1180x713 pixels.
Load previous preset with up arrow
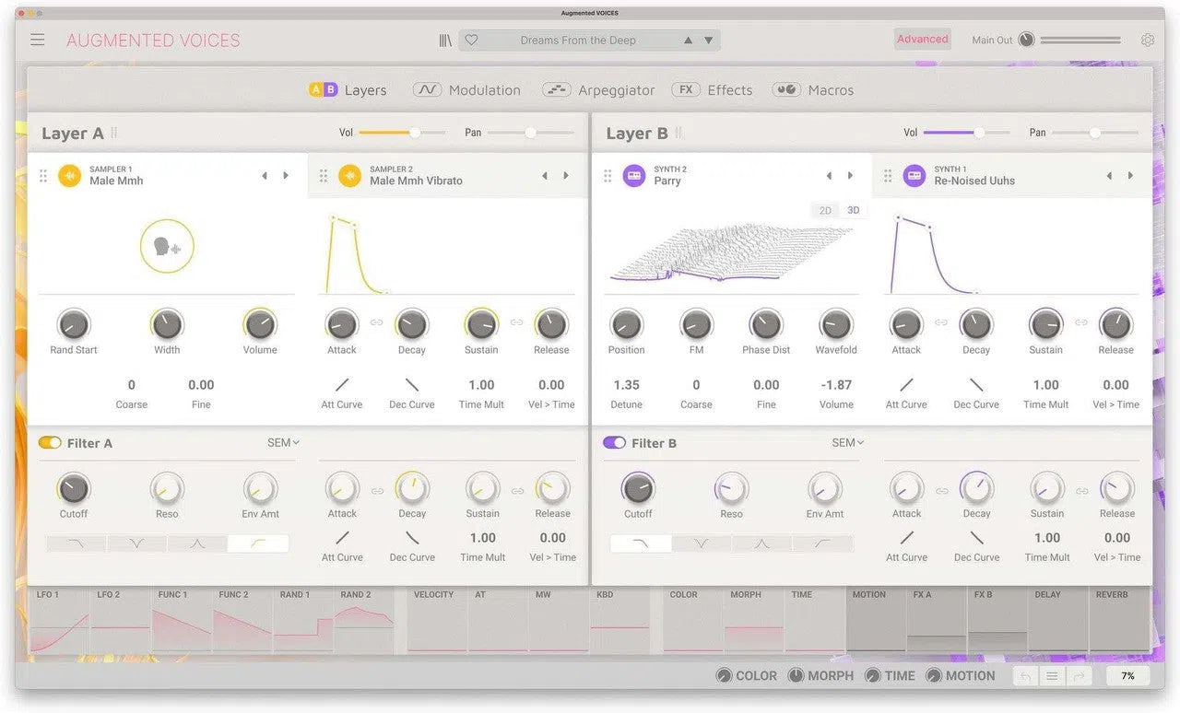pos(688,41)
